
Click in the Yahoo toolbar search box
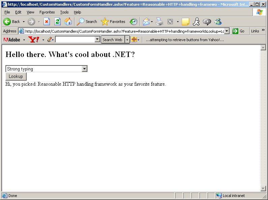point(75,39)
